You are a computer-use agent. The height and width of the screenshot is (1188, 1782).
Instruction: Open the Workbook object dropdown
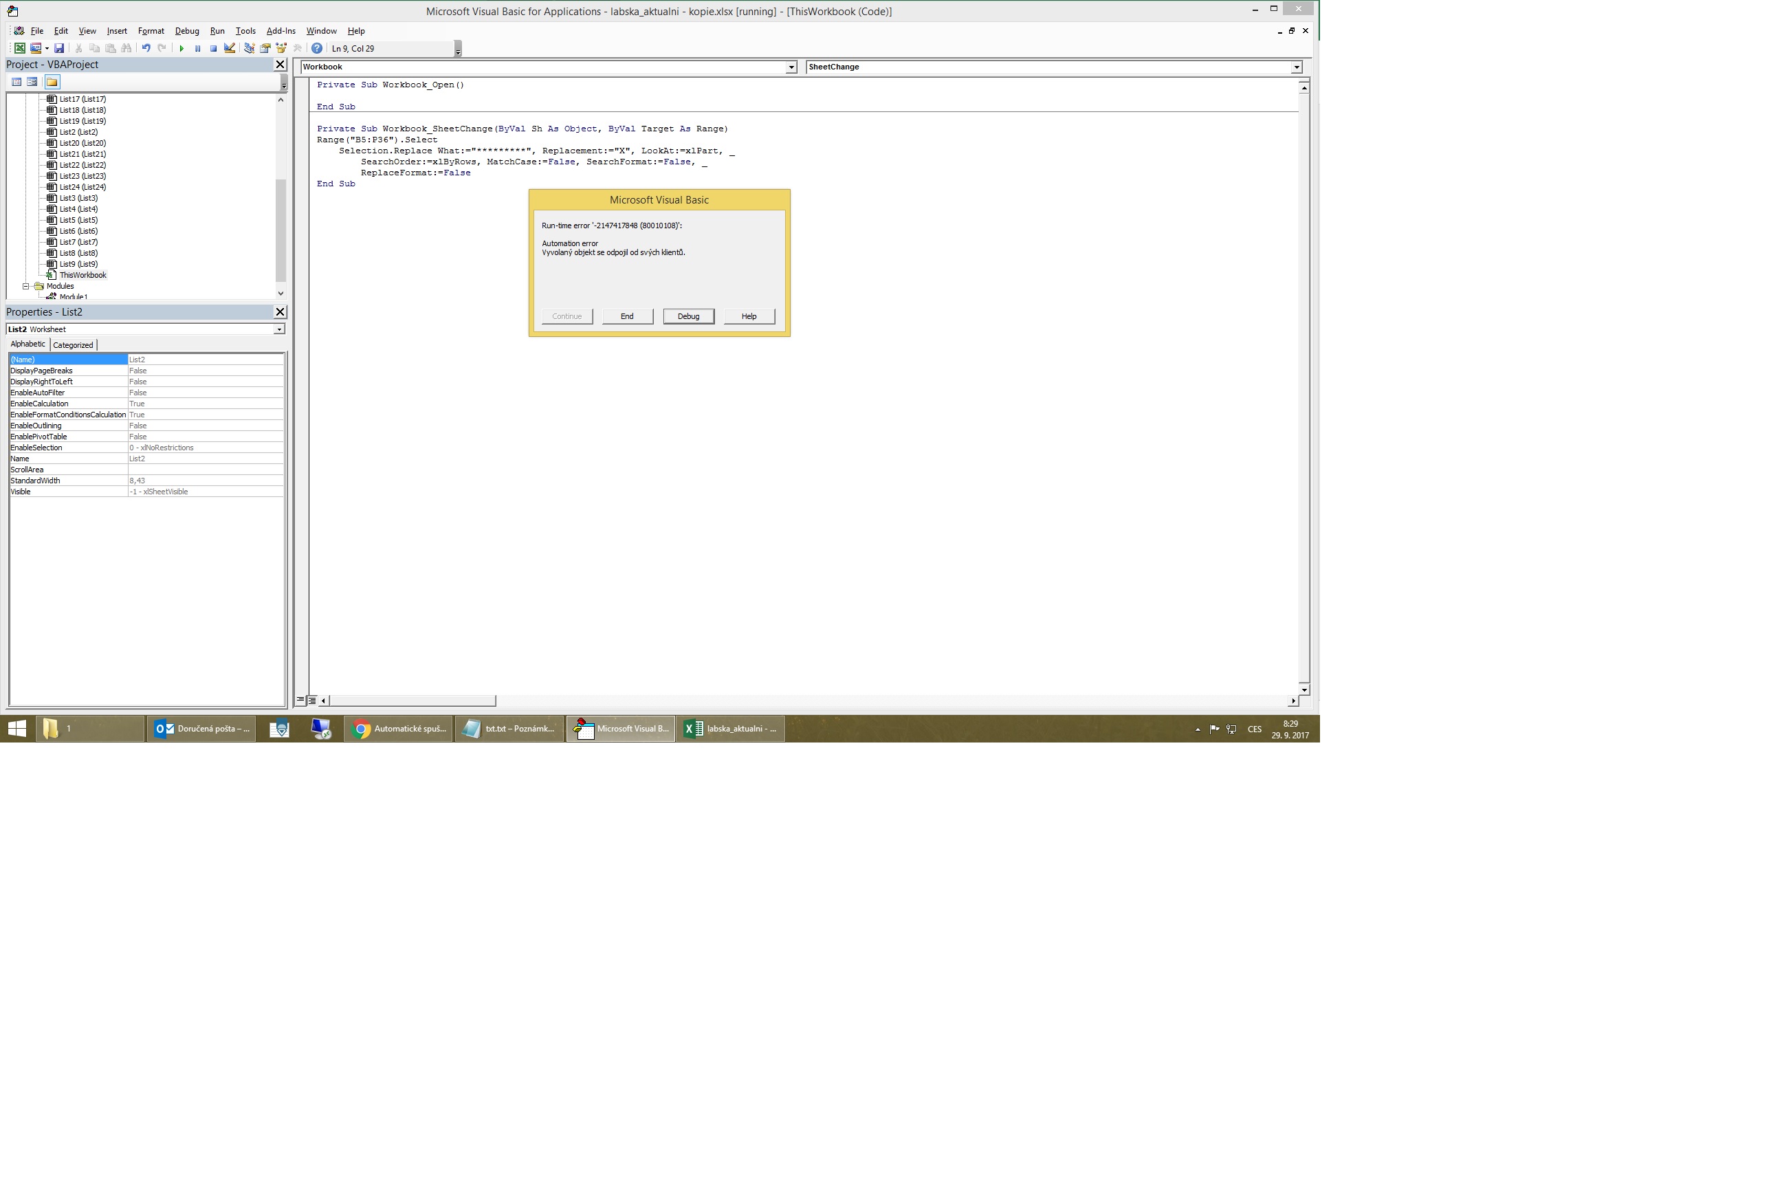(791, 67)
